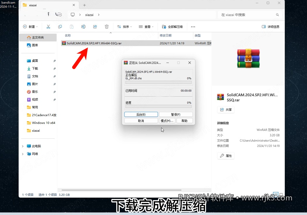Sort by 名称 column header

click(68, 36)
